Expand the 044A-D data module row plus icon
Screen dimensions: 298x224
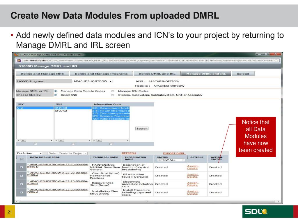[x=28, y=164]
